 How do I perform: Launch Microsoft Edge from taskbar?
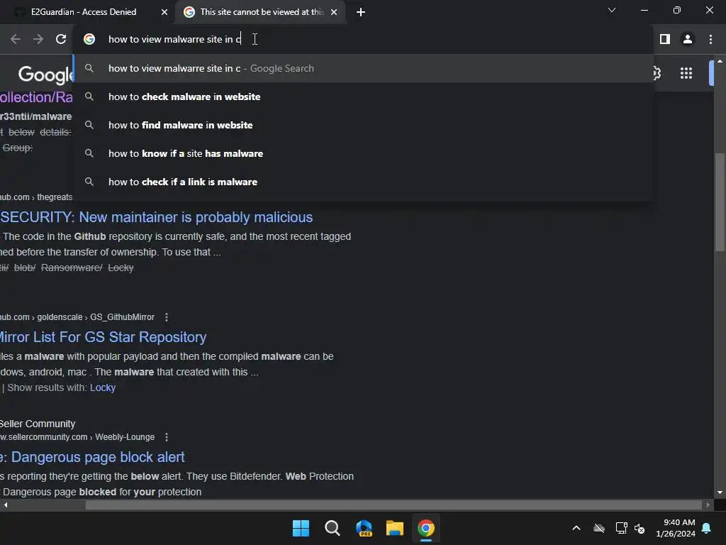[x=364, y=528]
